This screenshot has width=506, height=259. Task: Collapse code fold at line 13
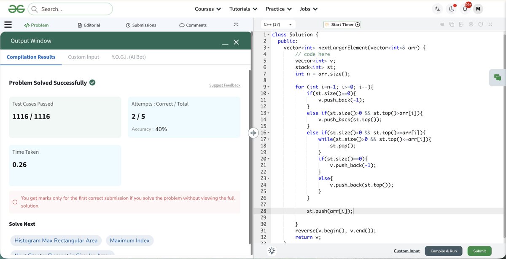[268, 113]
